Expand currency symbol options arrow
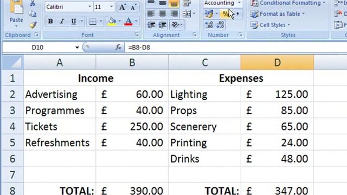This screenshot has width=347, height=195. [216, 14]
